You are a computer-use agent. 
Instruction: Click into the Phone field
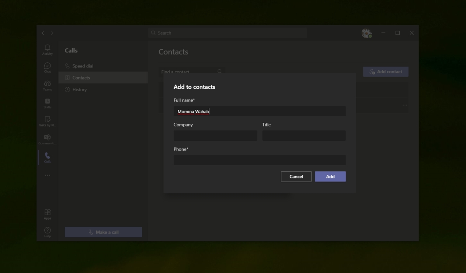pyautogui.click(x=260, y=160)
